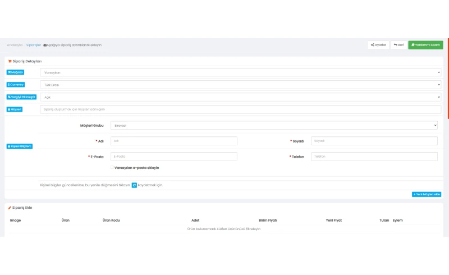Click the Yeni Müşteri ekle button

click(x=427, y=194)
